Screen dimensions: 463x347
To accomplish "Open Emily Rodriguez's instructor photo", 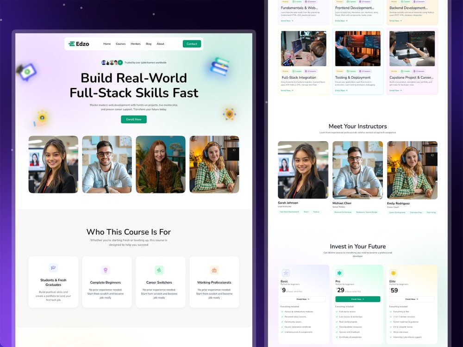I will tap(412, 170).
